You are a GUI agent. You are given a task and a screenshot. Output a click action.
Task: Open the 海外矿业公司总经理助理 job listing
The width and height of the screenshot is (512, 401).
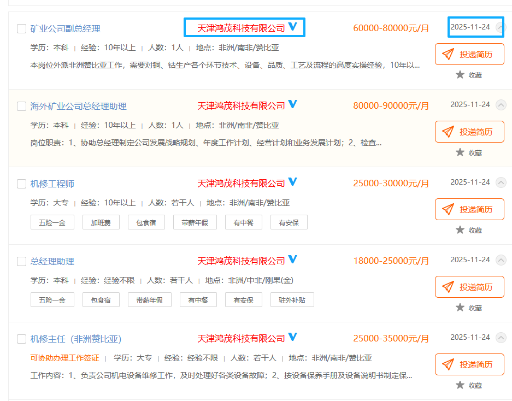pyautogui.click(x=78, y=106)
